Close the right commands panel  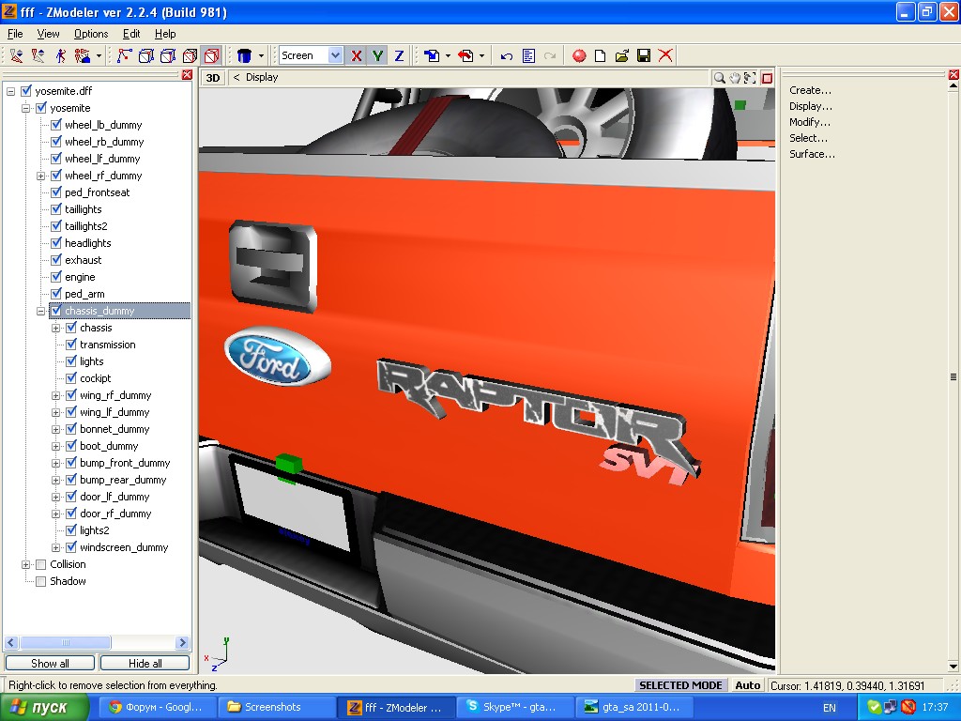click(953, 75)
